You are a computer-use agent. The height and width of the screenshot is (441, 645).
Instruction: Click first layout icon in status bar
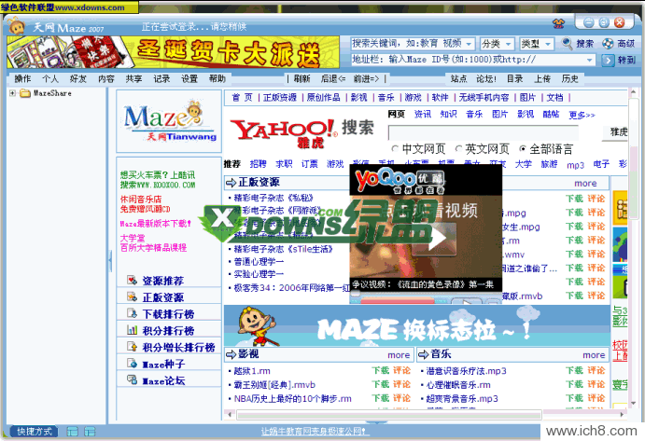[73, 431]
